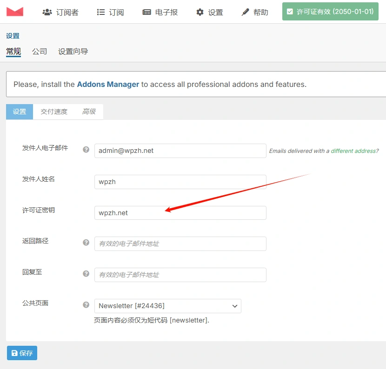
Task: Click the help icon next to 公共页面
Action: coord(86,305)
